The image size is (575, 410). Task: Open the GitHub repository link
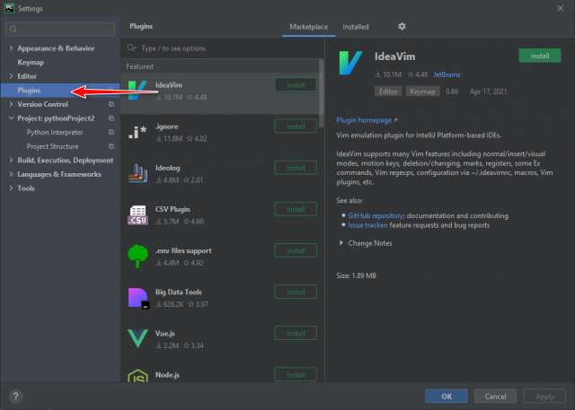tap(376, 215)
